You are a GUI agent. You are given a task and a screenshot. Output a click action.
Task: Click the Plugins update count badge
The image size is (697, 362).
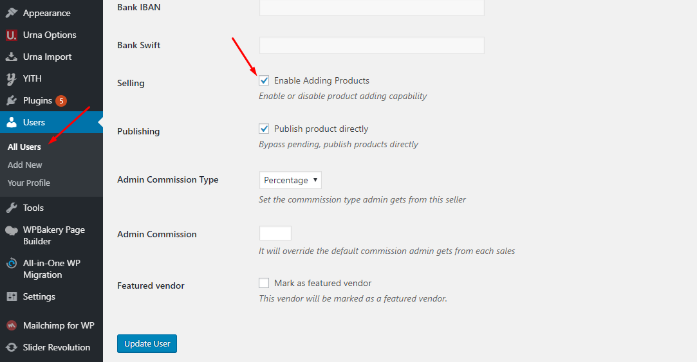(x=61, y=101)
